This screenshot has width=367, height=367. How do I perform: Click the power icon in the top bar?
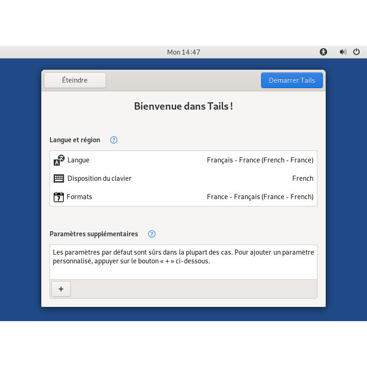(356, 52)
